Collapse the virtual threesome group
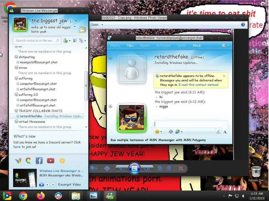 coord(16,121)
